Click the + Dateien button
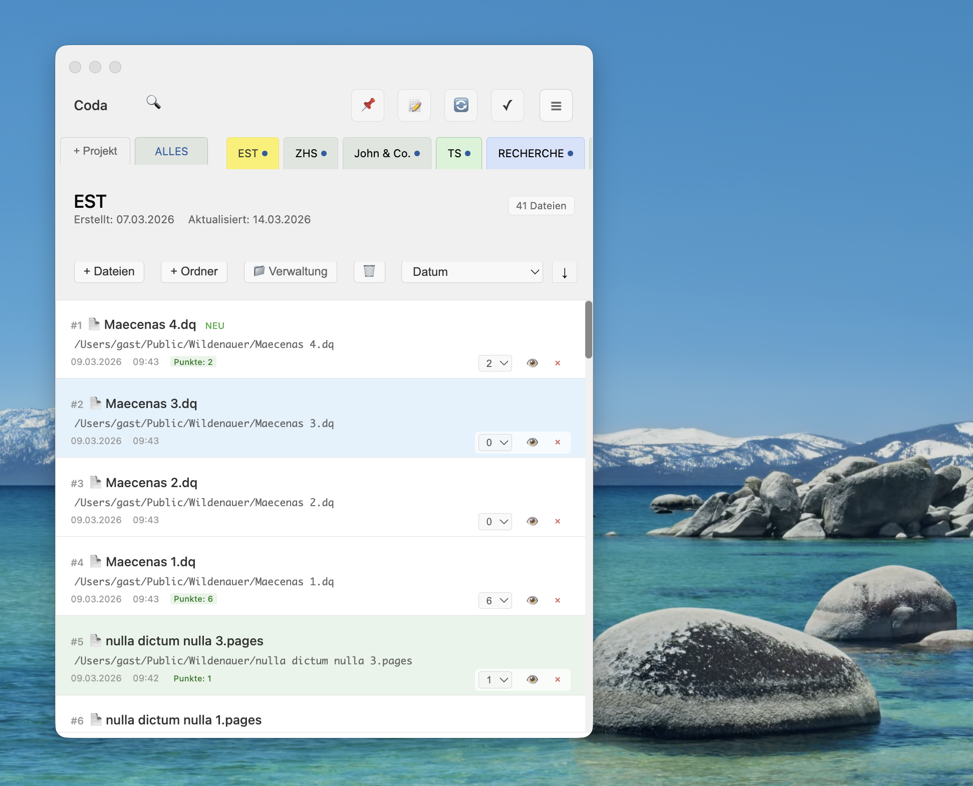This screenshot has height=786, width=973. 109,271
